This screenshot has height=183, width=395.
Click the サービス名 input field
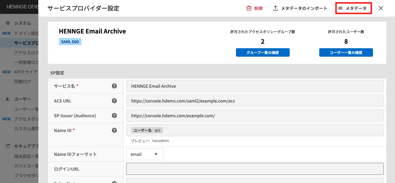point(255,86)
